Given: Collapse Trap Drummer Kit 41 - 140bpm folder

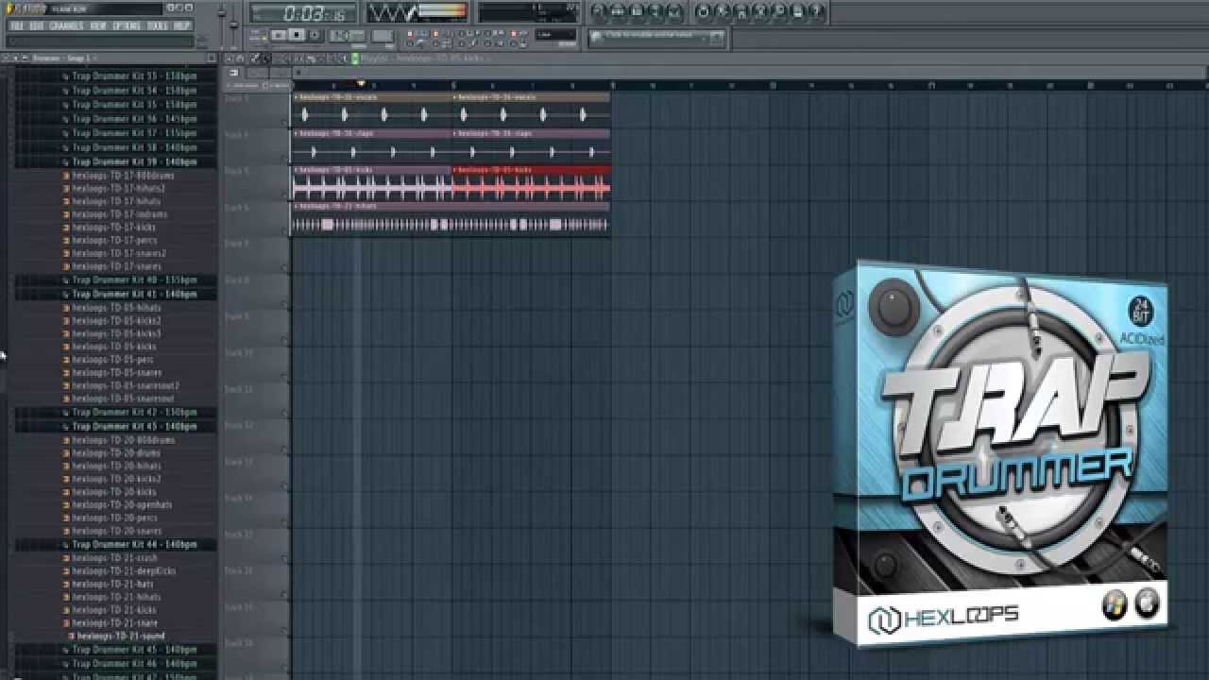Looking at the screenshot, I should [x=135, y=295].
